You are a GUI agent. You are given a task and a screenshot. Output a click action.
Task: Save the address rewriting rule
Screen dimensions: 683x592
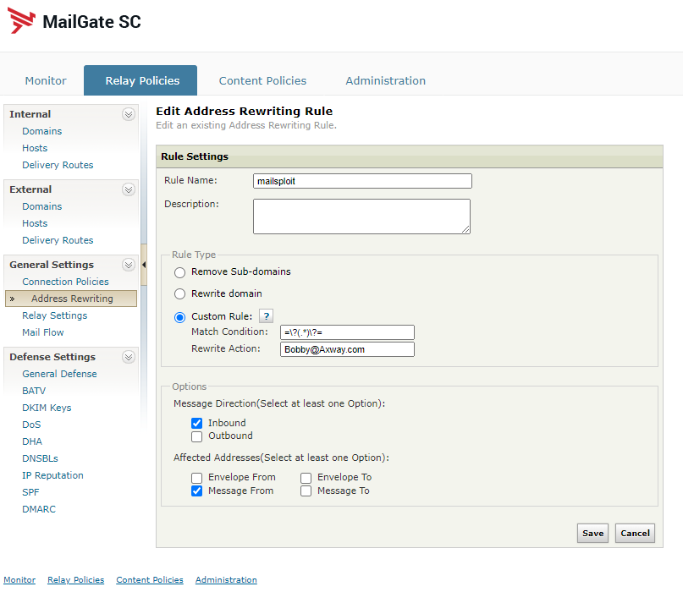click(x=592, y=533)
